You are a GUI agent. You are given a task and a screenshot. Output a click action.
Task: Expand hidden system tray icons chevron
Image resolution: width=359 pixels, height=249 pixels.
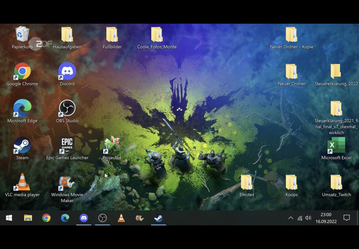pyautogui.click(x=290, y=218)
